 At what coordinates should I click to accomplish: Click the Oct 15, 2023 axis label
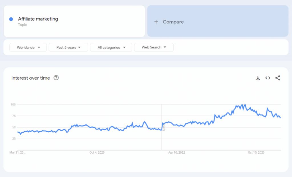pyautogui.click(x=256, y=152)
